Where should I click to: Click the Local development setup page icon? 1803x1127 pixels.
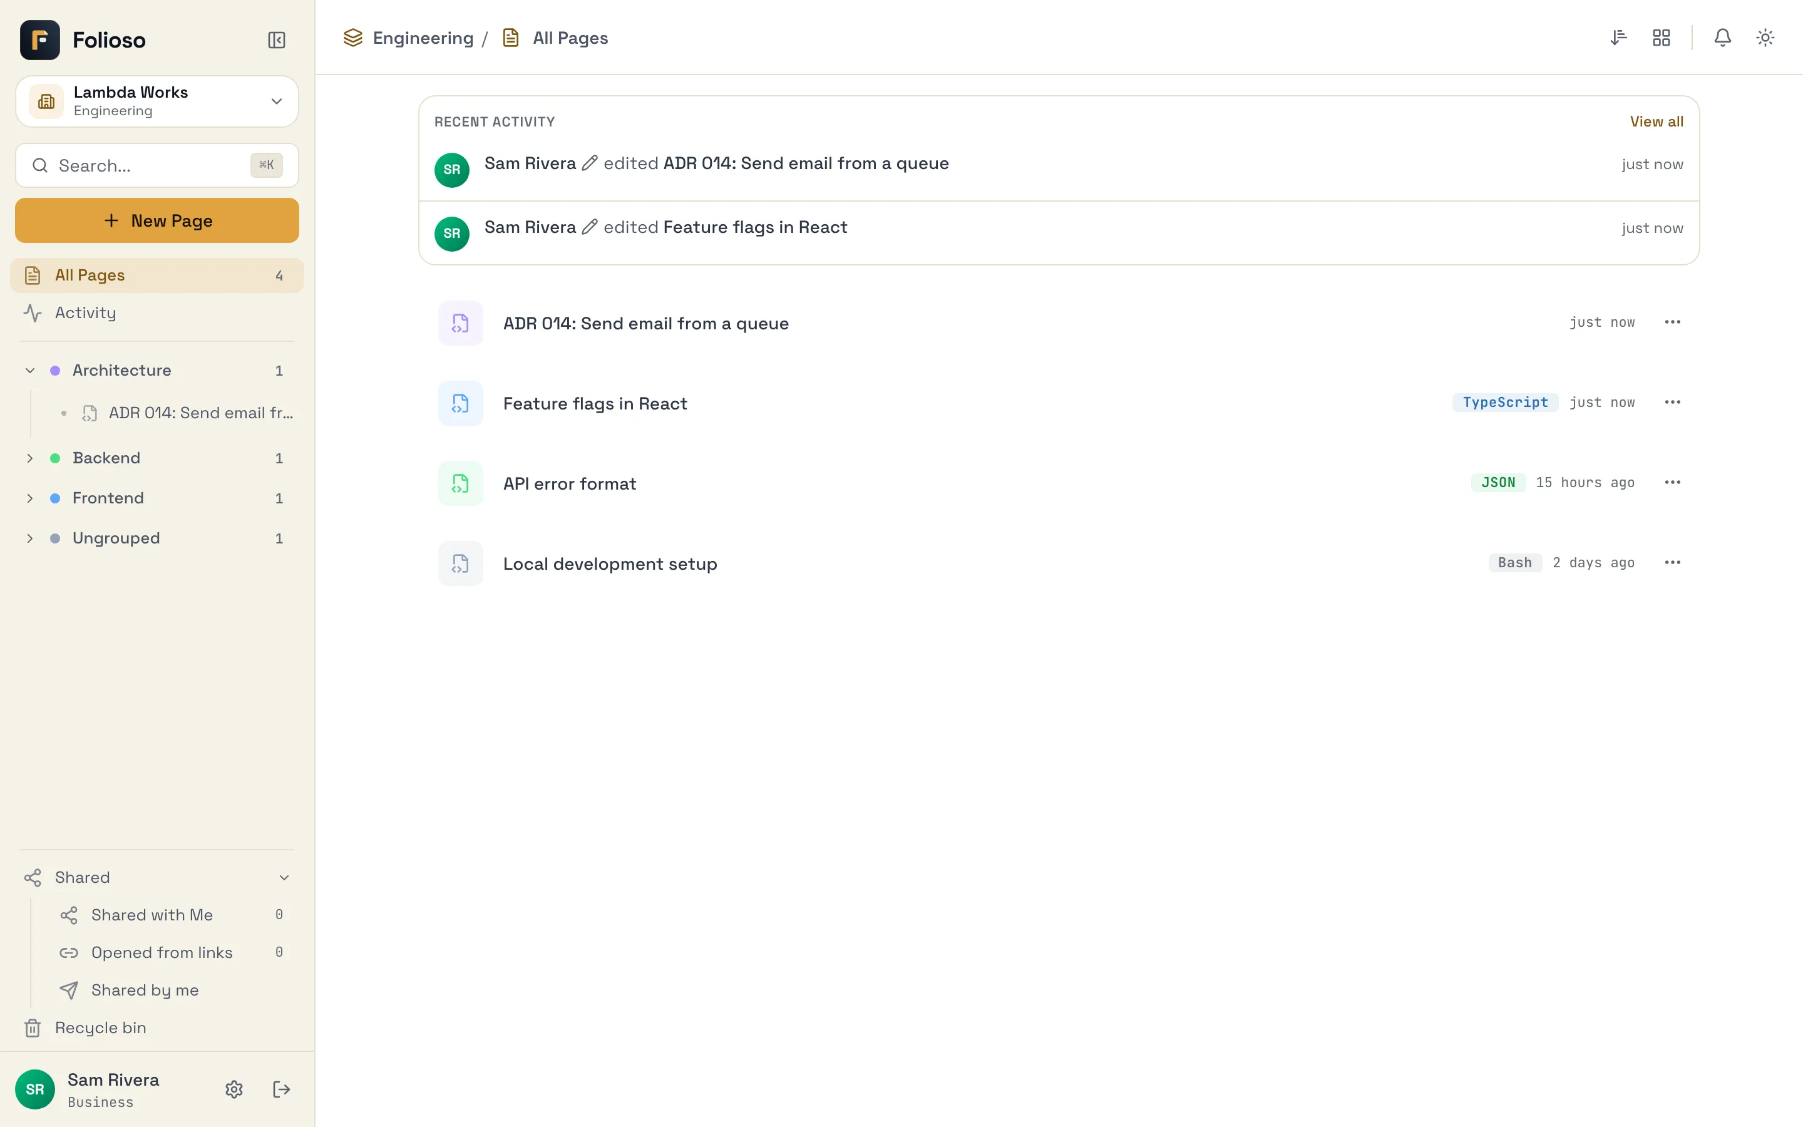click(x=460, y=563)
